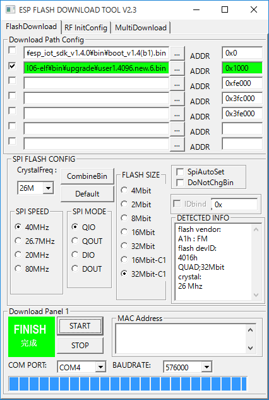The width and height of the screenshot is (269, 400).
Task: Select 16Mbit flash size
Action: click(x=124, y=232)
